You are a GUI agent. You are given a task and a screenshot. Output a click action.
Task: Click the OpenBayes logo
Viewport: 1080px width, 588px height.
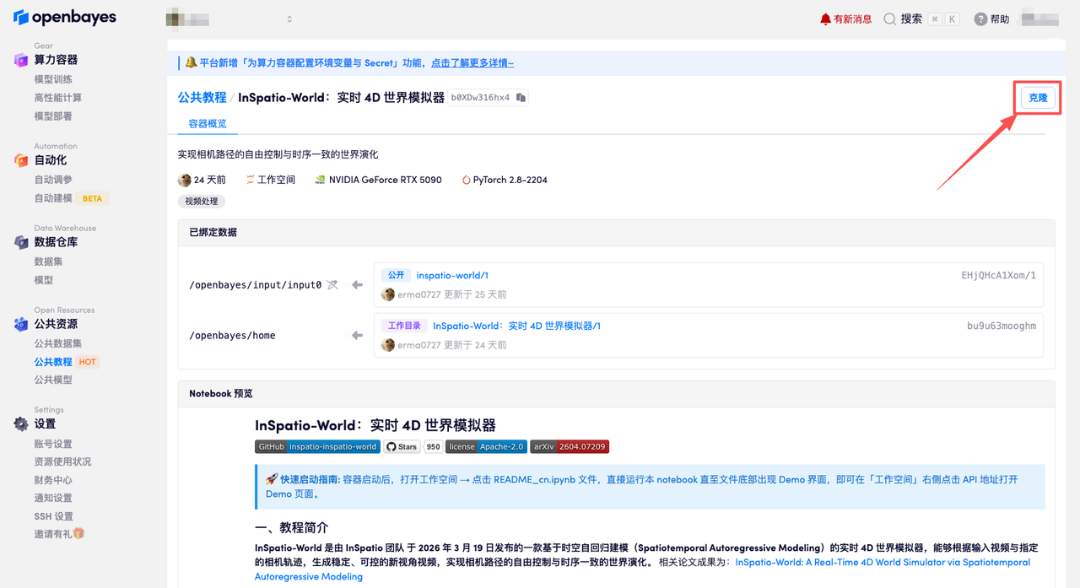point(65,17)
